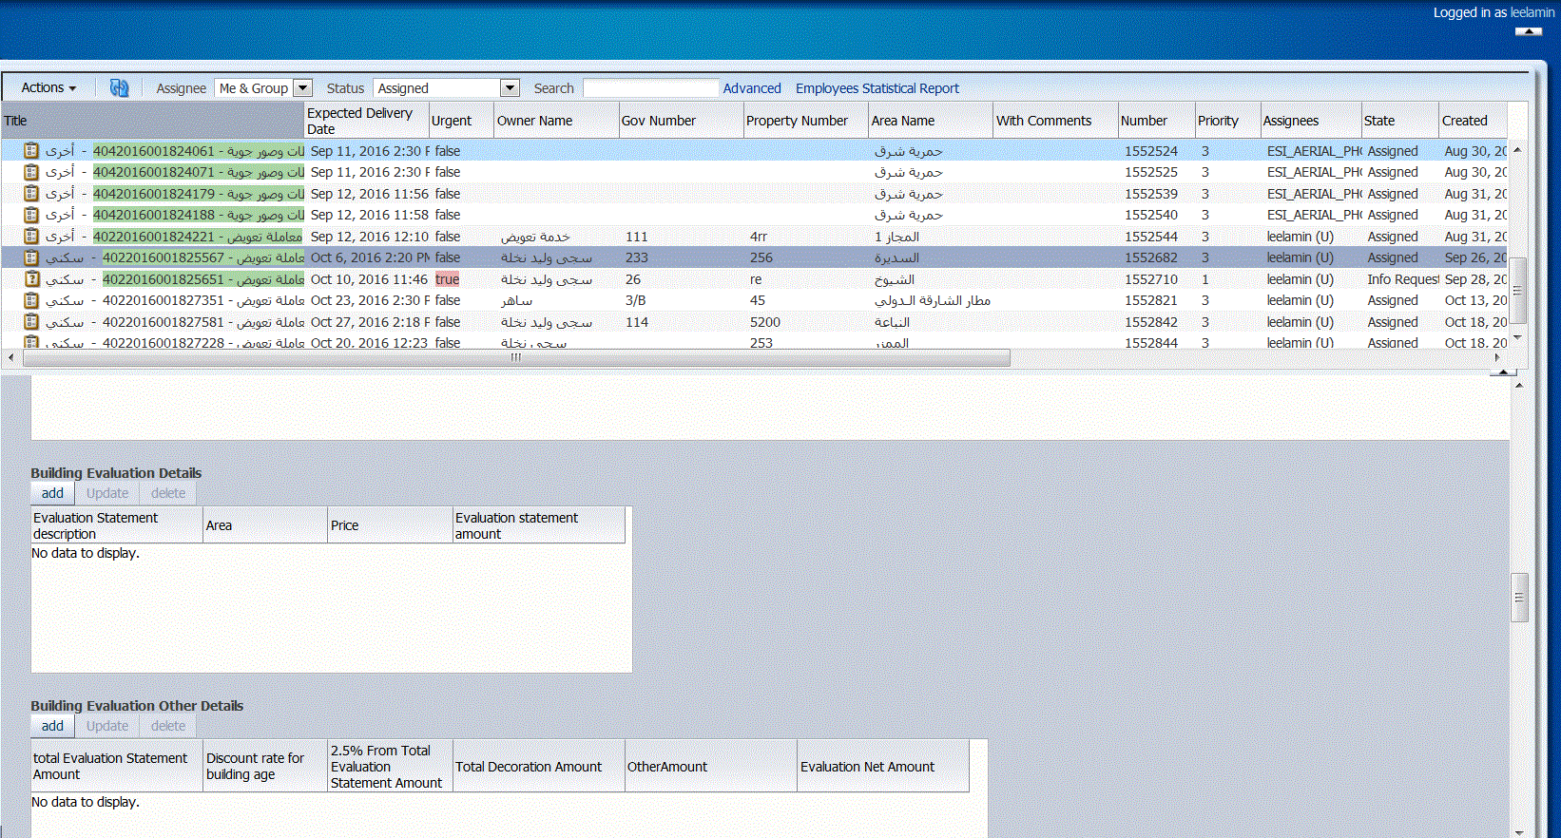Click Discount rate for building age header

pos(265,767)
